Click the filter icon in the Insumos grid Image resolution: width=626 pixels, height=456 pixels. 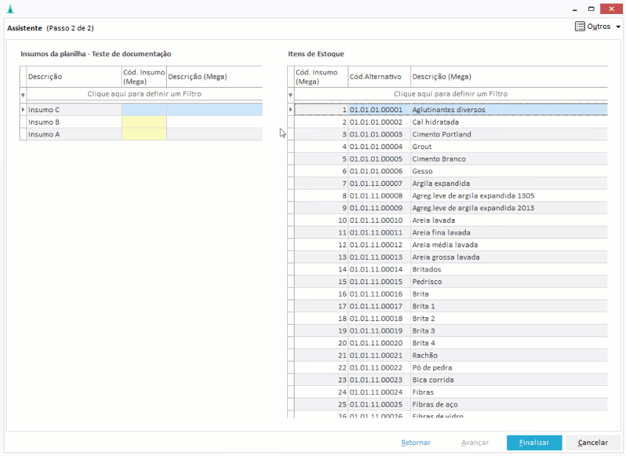[x=23, y=94]
